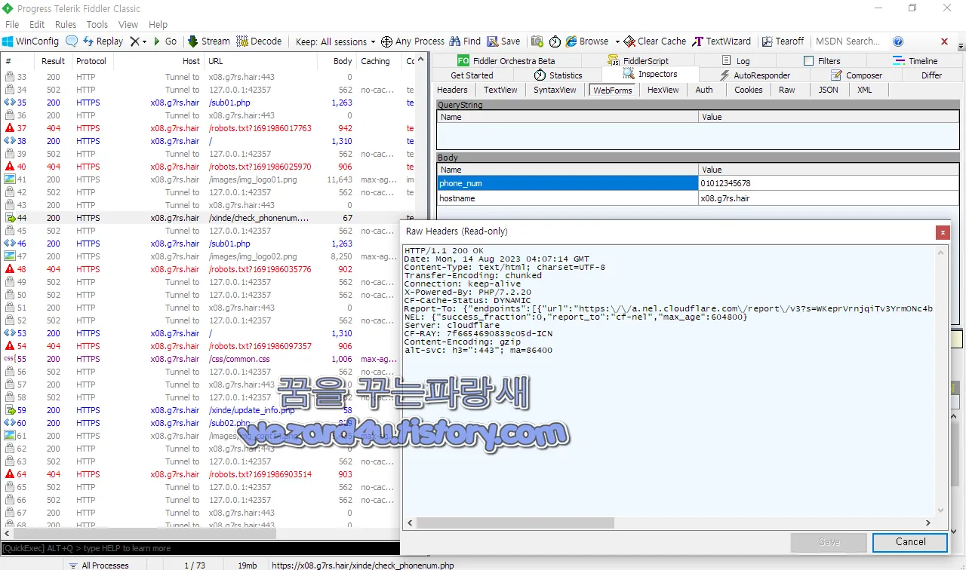Open the Help menu
The height and width of the screenshot is (570, 966).
[158, 25]
